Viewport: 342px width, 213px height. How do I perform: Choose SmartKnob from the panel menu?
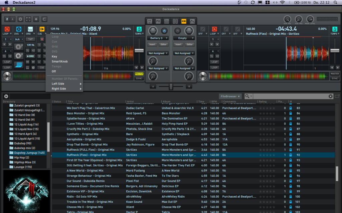[59, 62]
